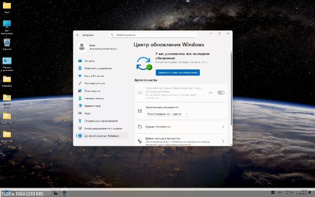Toggle the get latest updates switch
315x197 pixels.
click(221, 93)
